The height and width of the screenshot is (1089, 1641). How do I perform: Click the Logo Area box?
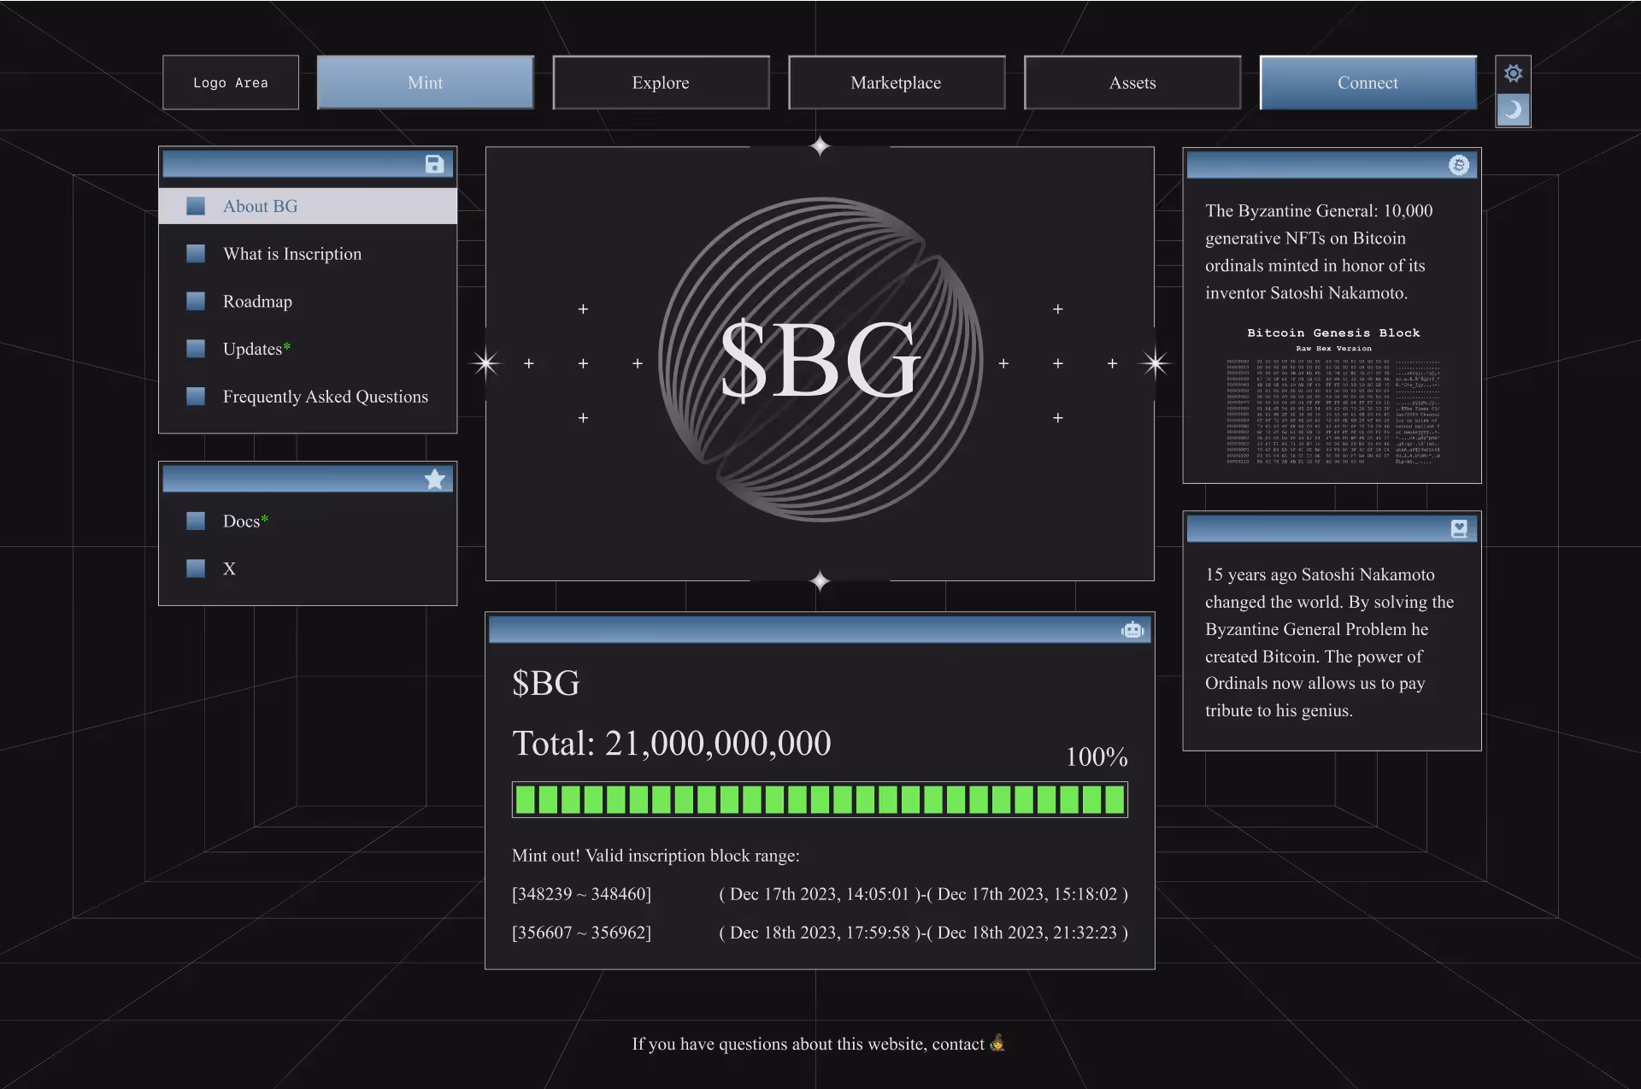(x=231, y=83)
